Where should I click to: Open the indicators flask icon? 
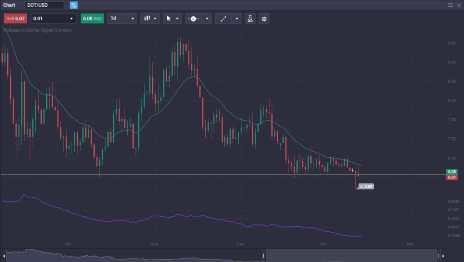tap(250, 19)
